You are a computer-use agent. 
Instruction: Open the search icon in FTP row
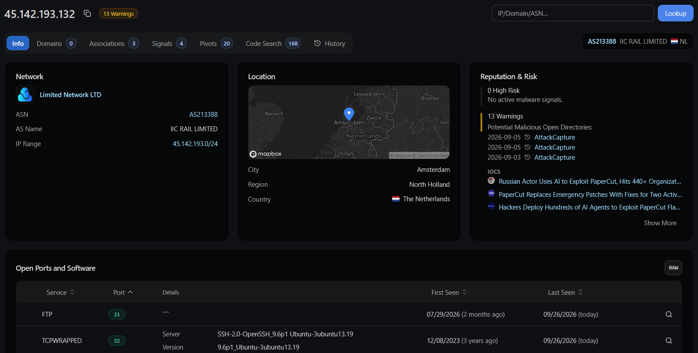coord(669,314)
